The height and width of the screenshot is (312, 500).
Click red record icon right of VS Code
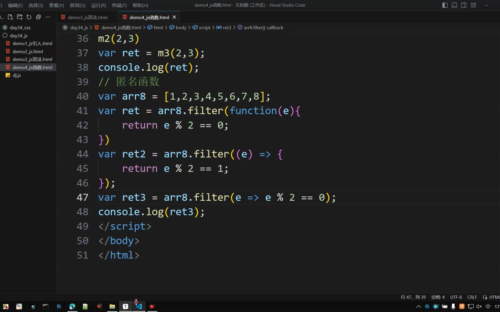152,306
